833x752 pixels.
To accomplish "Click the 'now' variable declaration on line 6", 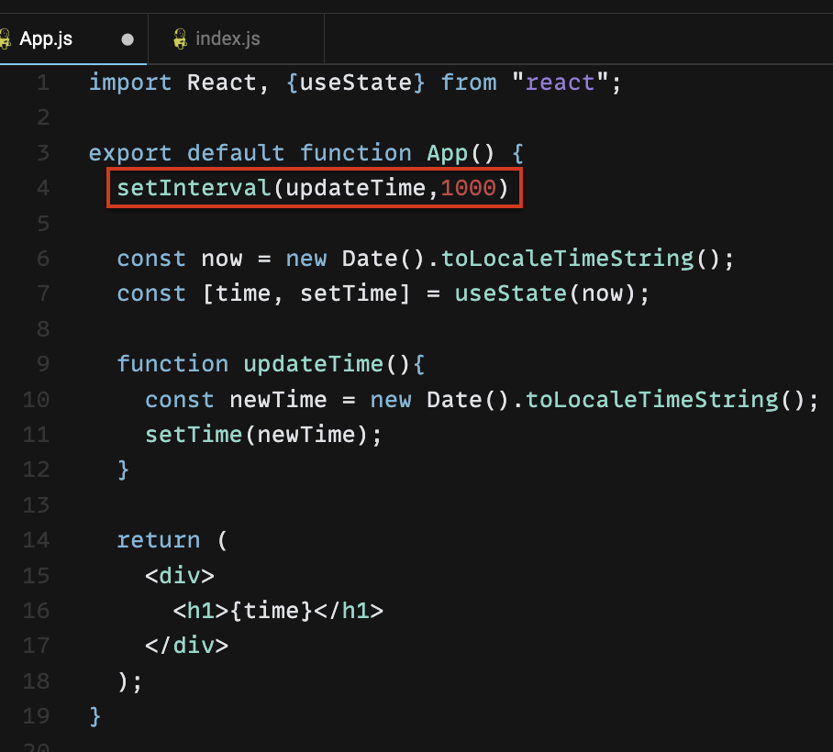I will click(222, 260).
